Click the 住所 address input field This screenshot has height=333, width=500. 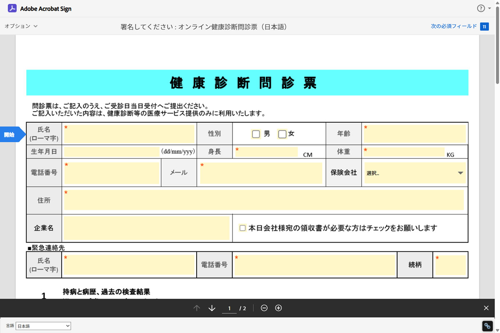point(264,200)
